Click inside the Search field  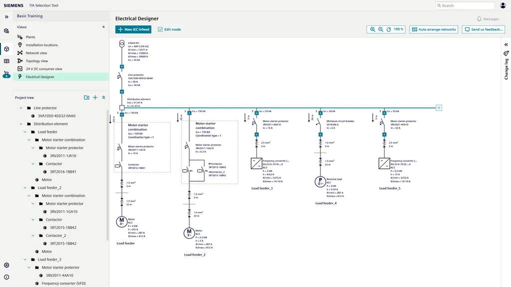464,5
